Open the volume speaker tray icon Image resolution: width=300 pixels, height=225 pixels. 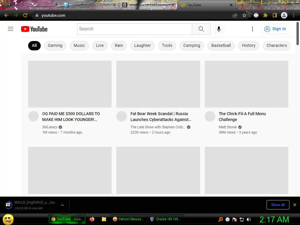pyautogui.click(x=248, y=219)
